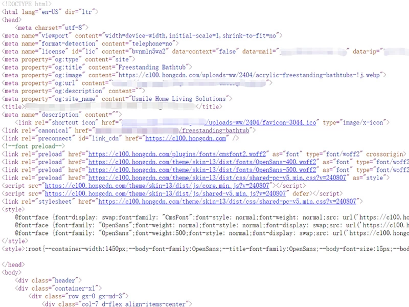
Task: Click the <!DOCTYPE html> line
Action: [27, 4]
